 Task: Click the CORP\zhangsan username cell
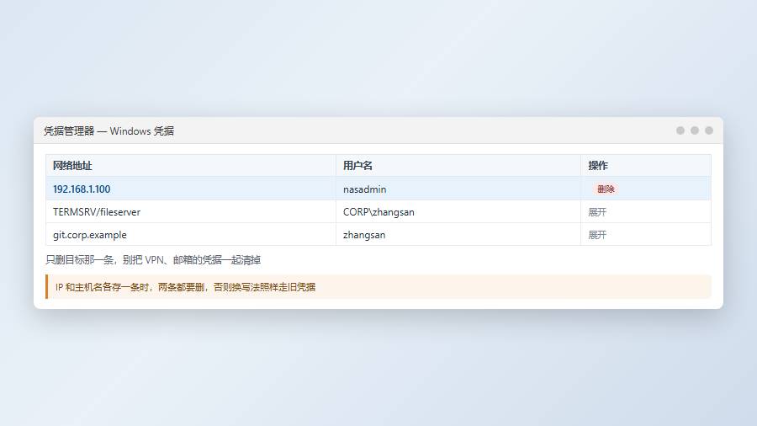tap(458, 211)
